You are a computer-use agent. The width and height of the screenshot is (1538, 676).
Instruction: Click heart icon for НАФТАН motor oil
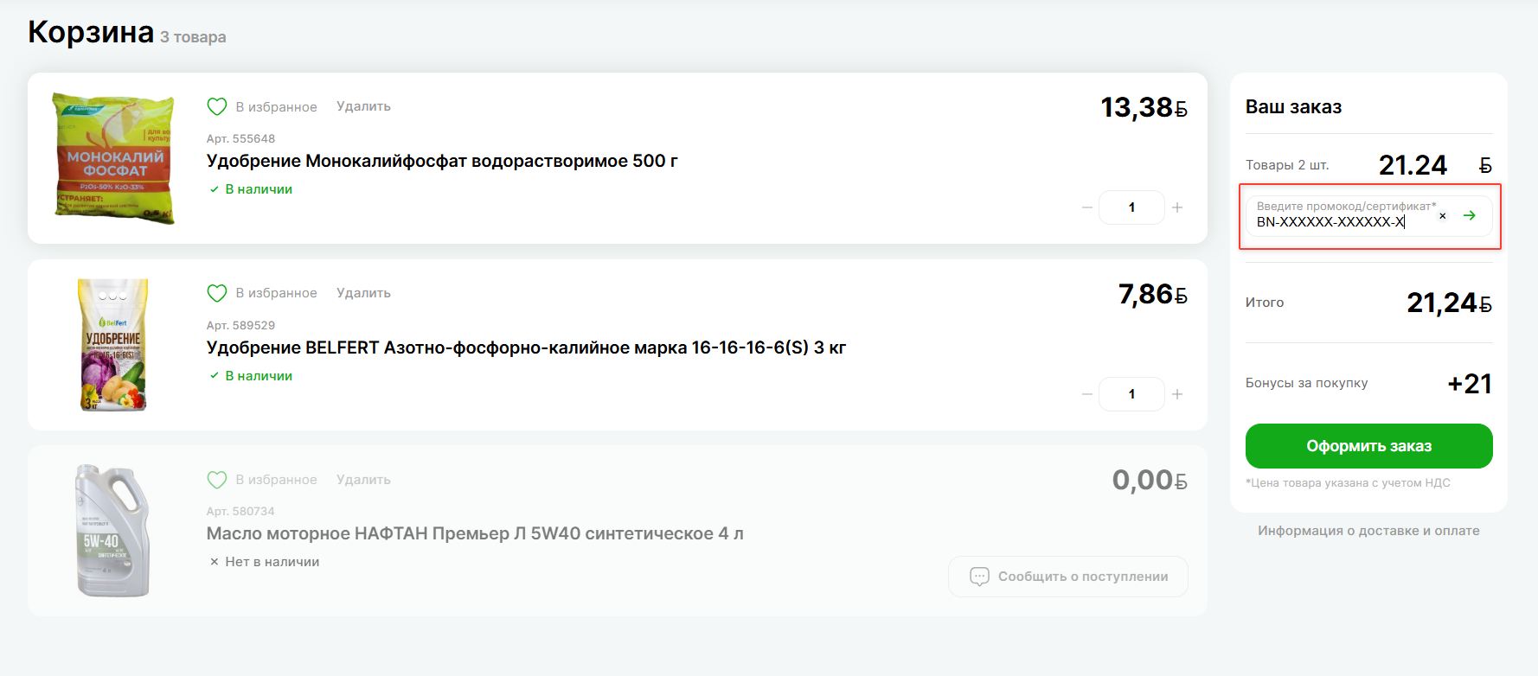tap(217, 480)
